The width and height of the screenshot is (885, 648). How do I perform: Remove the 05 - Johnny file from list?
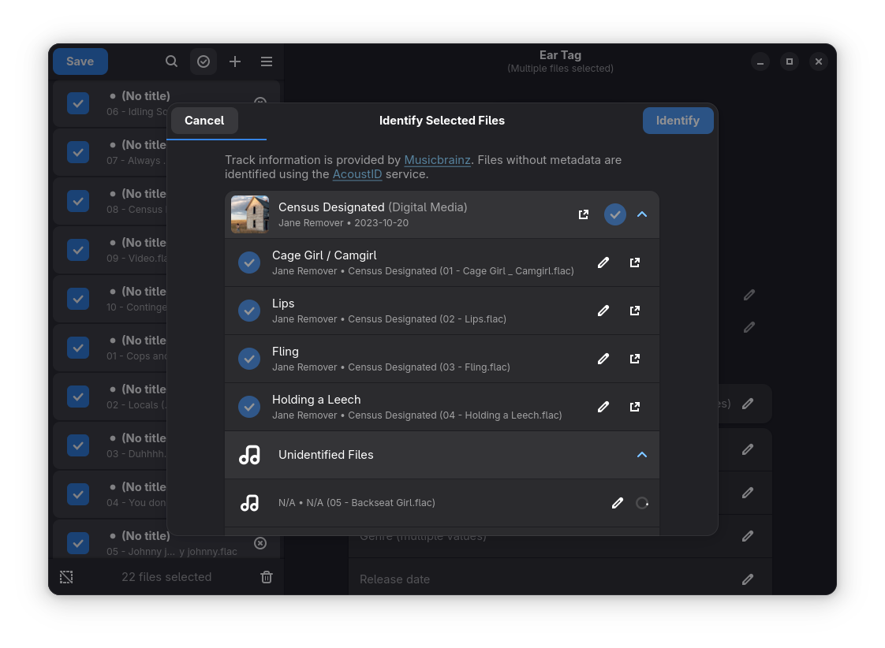[260, 543]
